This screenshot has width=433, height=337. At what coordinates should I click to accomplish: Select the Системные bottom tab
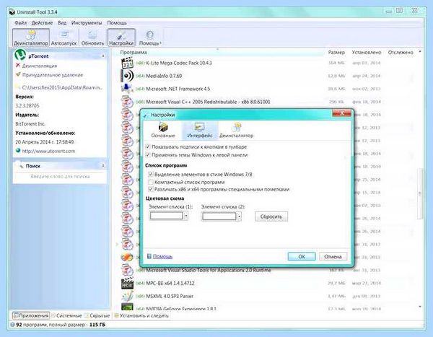[67, 315]
